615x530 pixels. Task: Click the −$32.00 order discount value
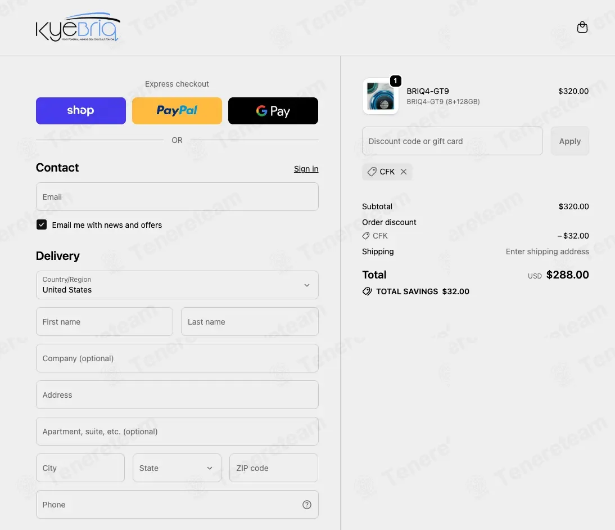tap(573, 236)
